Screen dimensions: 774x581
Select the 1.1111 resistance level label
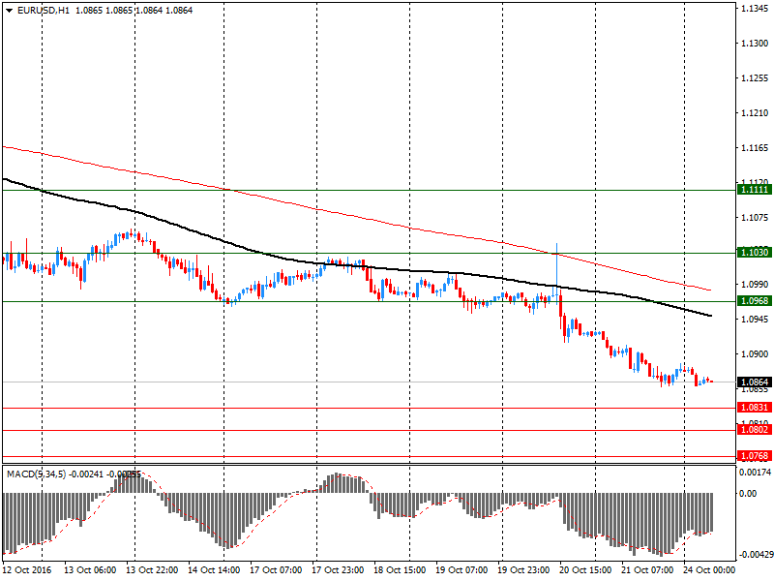(x=755, y=190)
